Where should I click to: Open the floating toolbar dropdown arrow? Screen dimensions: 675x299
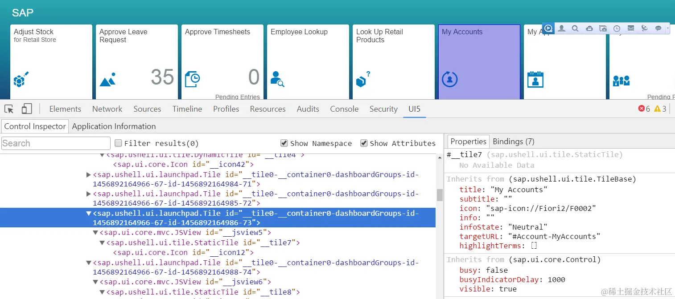[667, 28]
